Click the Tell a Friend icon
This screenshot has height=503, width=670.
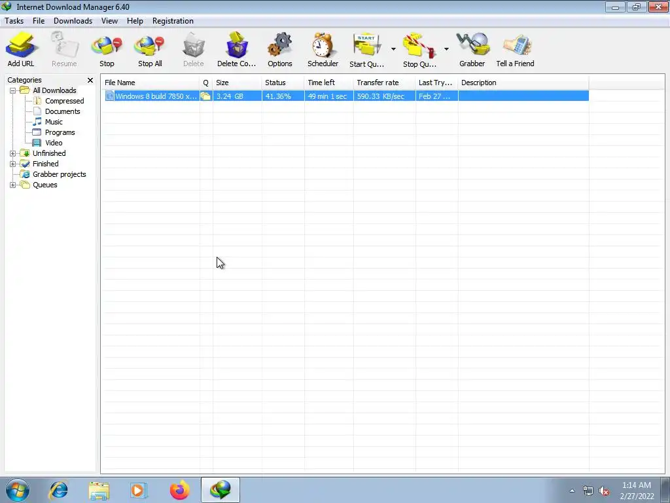pos(517,45)
